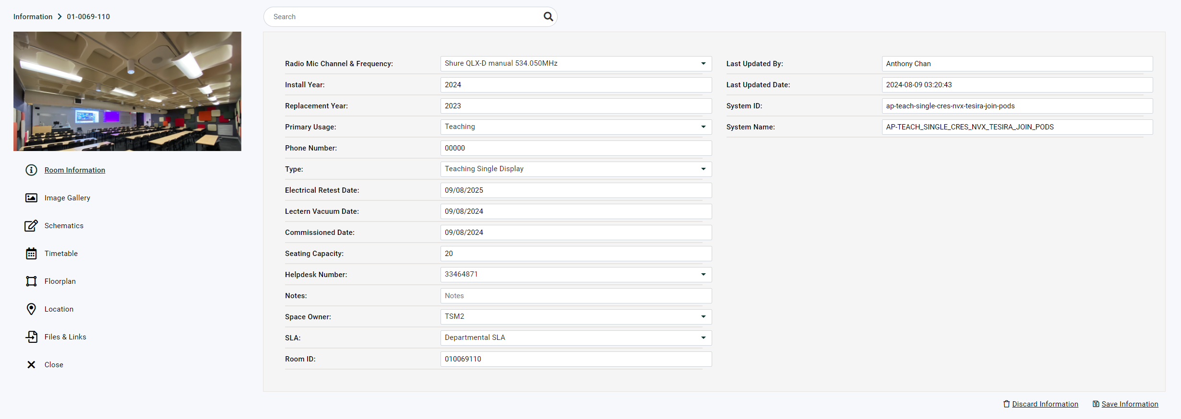
Task: Click the 'System Name:' label
Action: coord(751,127)
